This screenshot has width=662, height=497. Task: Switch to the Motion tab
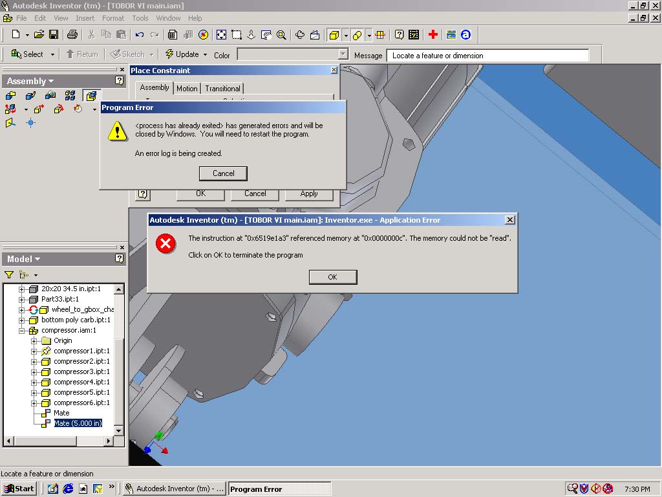[187, 88]
